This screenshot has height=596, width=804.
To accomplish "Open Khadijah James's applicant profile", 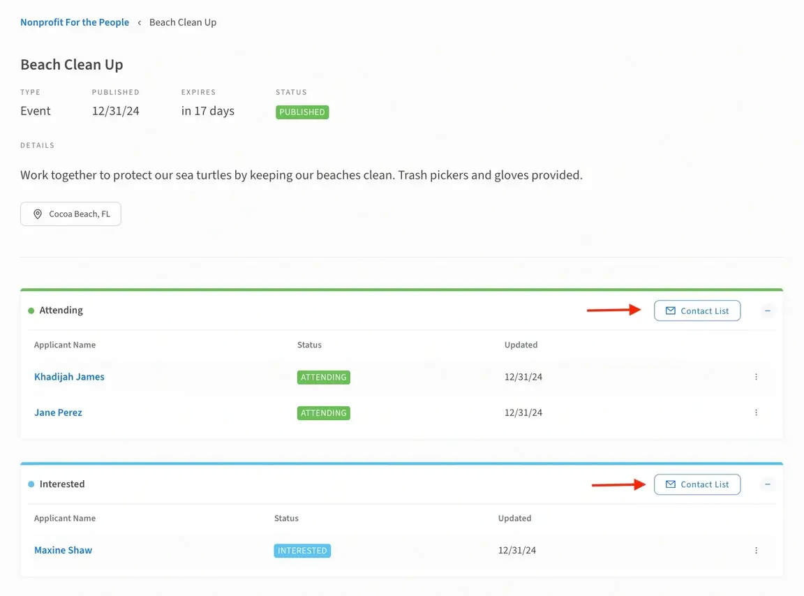I will [x=69, y=377].
